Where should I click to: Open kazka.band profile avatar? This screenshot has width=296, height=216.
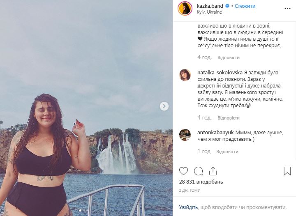(185, 9)
